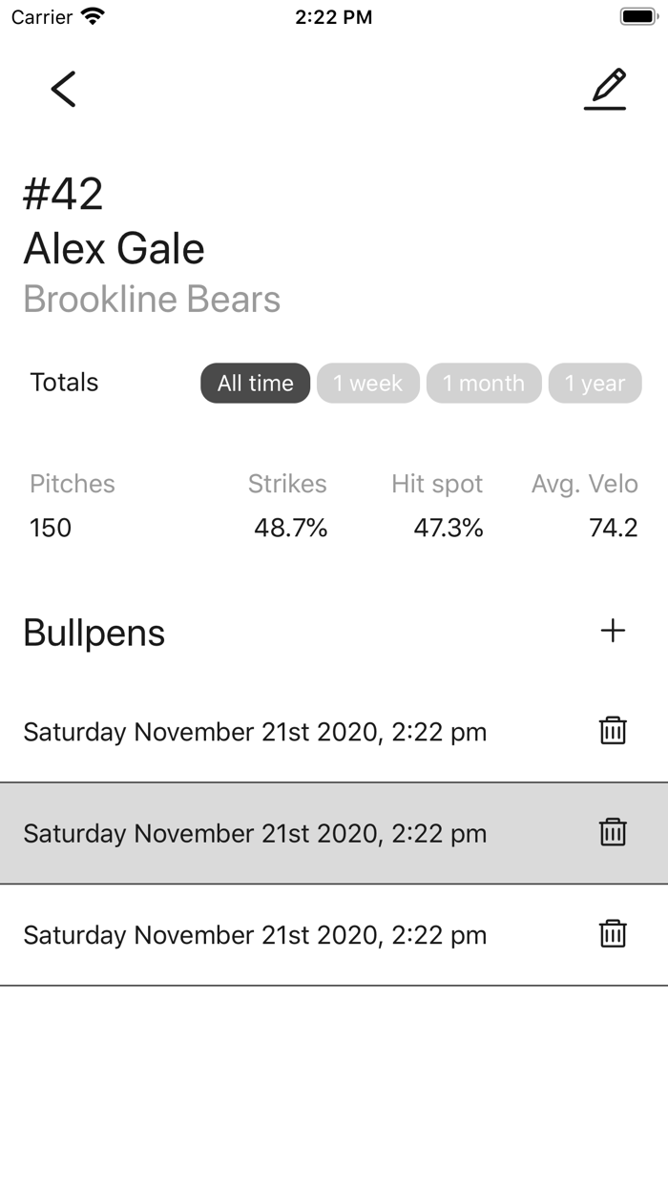668x1187 pixels.
Task: Delete the first bullpen with trash icon
Action: (x=613, y=731)
